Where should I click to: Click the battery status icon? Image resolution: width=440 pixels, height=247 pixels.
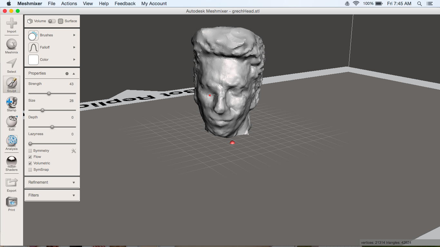[x=379, y=4]
